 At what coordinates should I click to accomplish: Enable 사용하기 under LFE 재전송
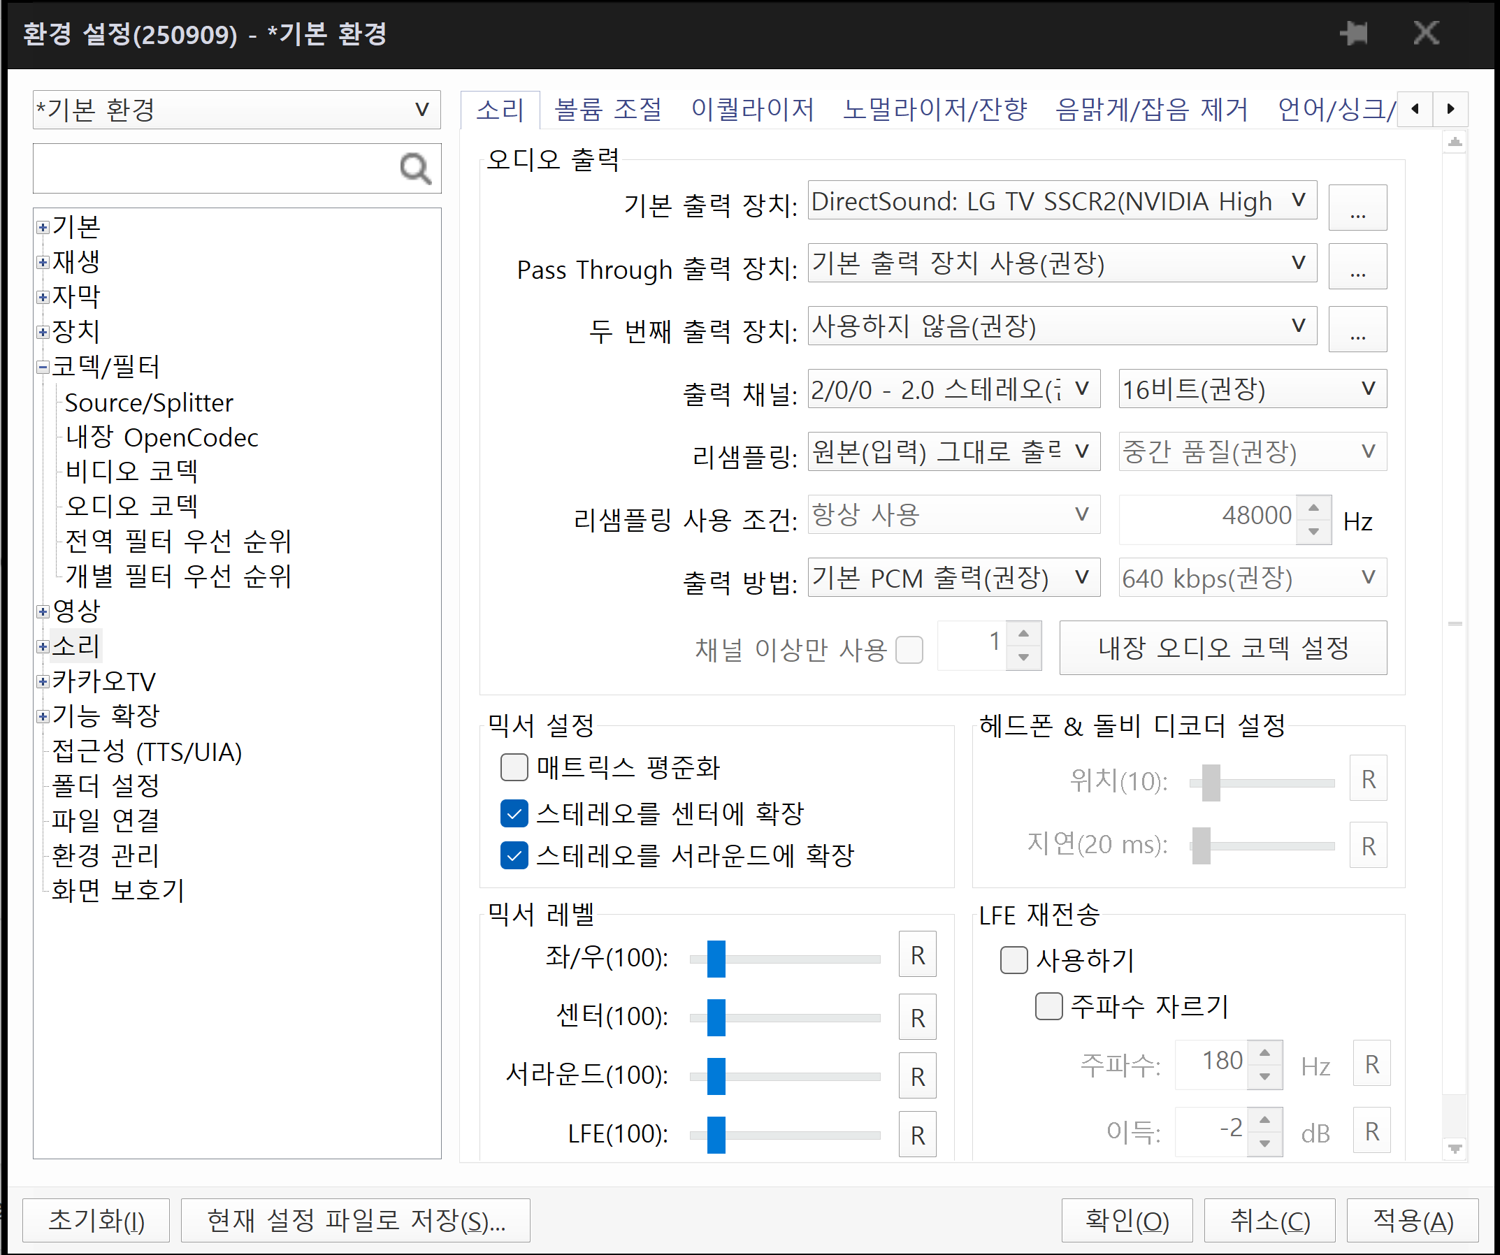coord(1013,960)
